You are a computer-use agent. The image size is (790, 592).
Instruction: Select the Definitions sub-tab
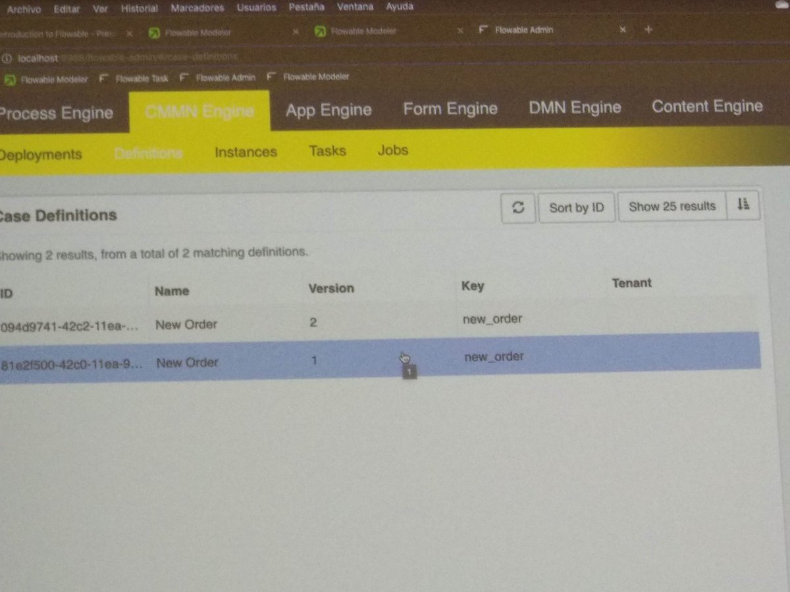[148, 153]
